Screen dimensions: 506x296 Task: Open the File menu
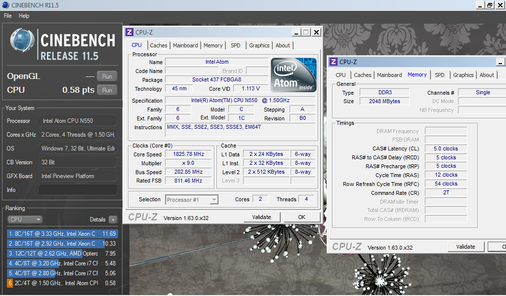pos(8,16)
